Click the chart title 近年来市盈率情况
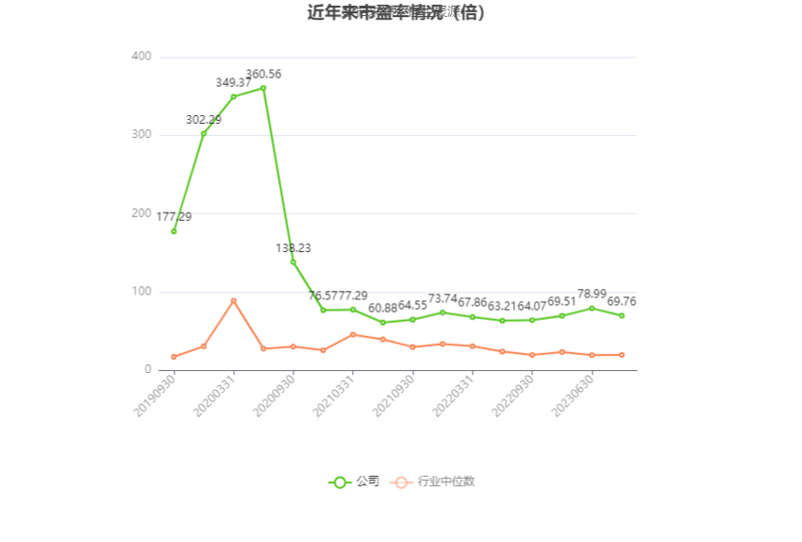Screen dimensions: 802x542 pos(376,12)
